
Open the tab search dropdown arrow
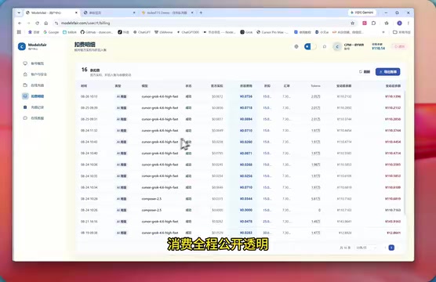tap(19, 13)
